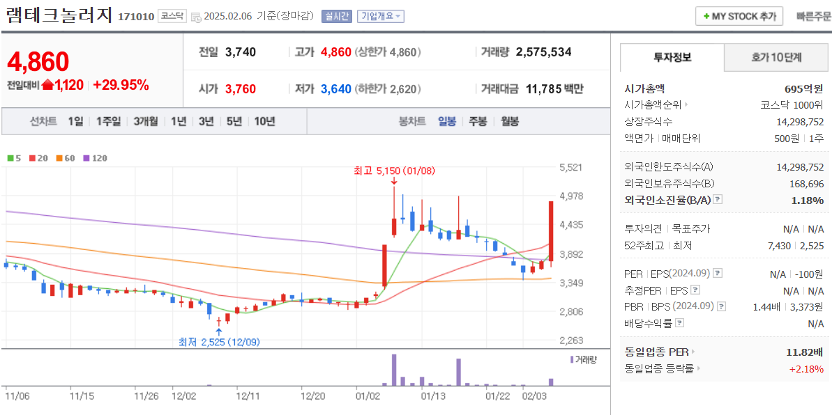Click the purple 거래량 volume legend marker

click(x=572, y=360)
